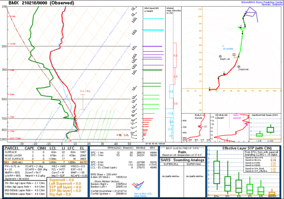Click the 'Bunkers Right =' storm motion line
This screenshot has width=284, height=199.
(109, 184)
